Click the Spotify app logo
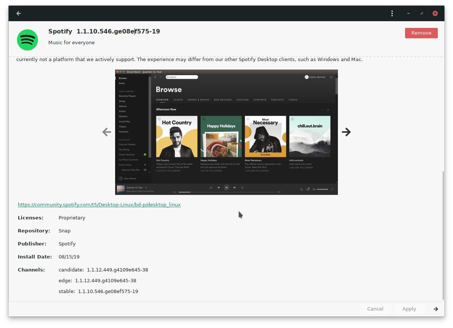 click(28, 40)
